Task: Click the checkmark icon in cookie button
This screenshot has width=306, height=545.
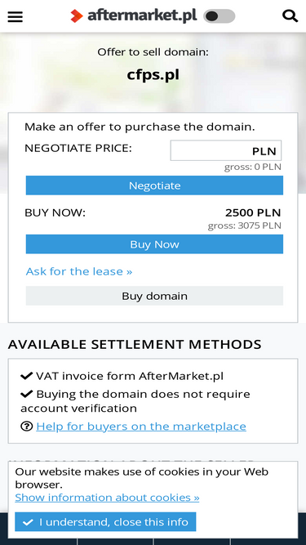Action: [x=28, y=522]
